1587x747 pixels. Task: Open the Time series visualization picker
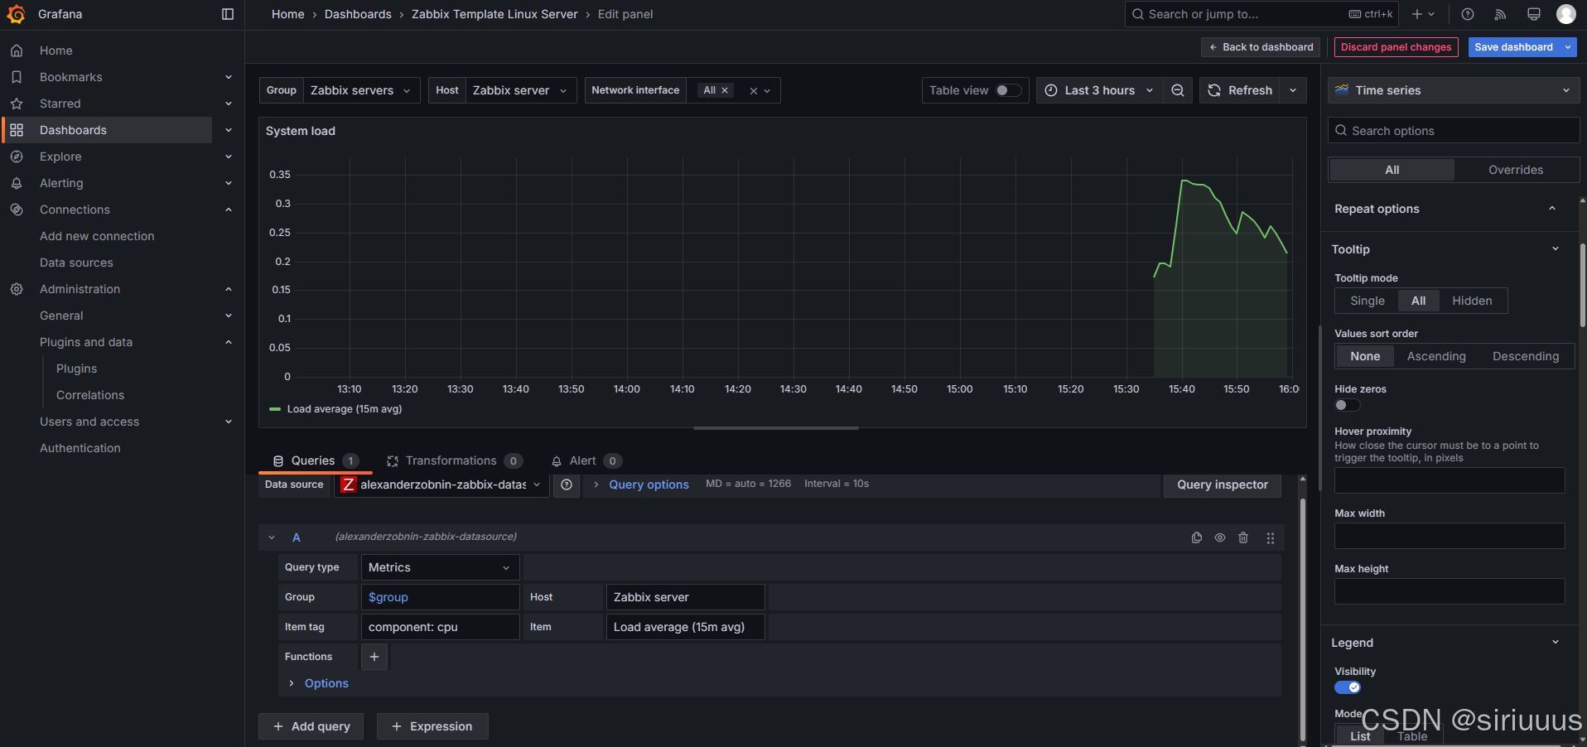(1454, 90)
